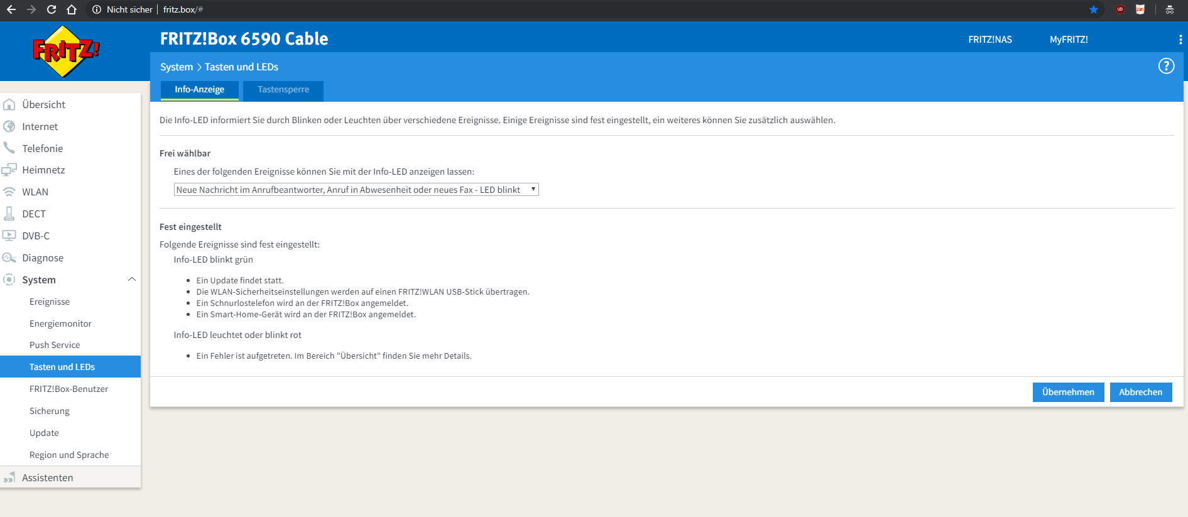Viewport: 1188px width, 517px height.
Task: Switch to the Tastensperre tab
Action: 283,90
